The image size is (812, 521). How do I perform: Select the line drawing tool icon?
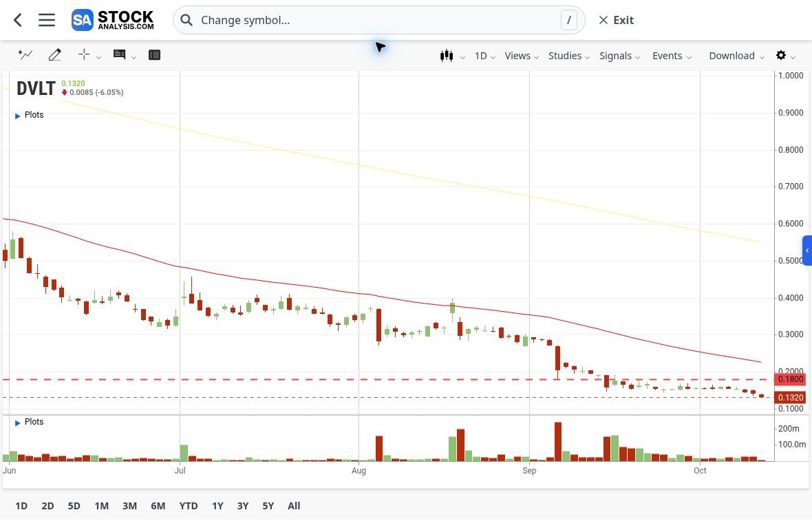coord(25,54)
